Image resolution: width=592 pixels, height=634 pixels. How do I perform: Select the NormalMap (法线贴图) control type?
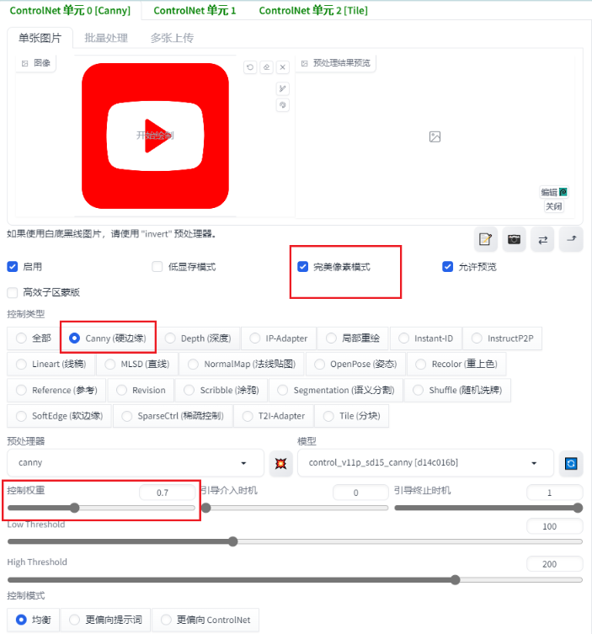242,365
